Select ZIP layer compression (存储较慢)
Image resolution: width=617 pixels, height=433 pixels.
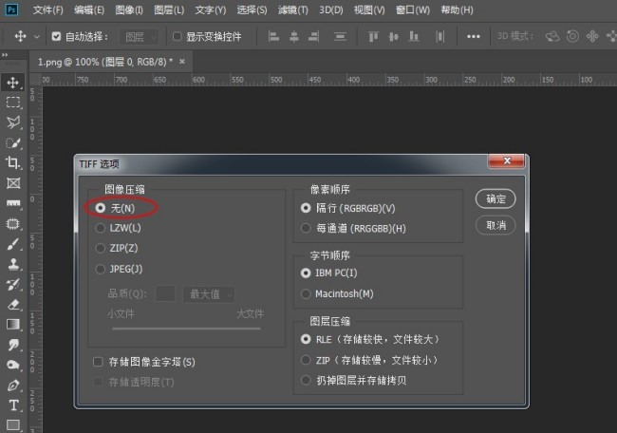[306, 360]
